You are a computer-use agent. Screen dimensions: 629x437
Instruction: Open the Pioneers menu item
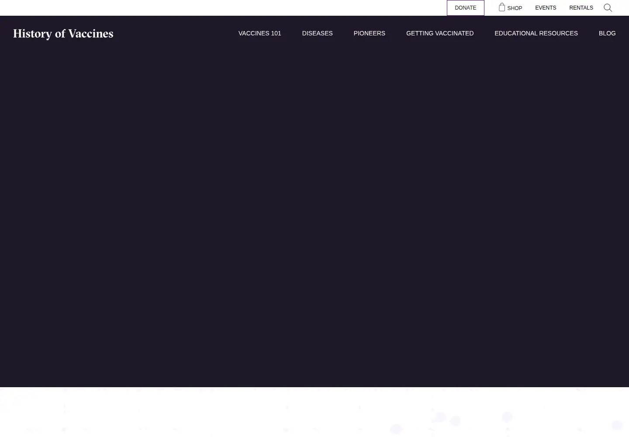point(370,33)
